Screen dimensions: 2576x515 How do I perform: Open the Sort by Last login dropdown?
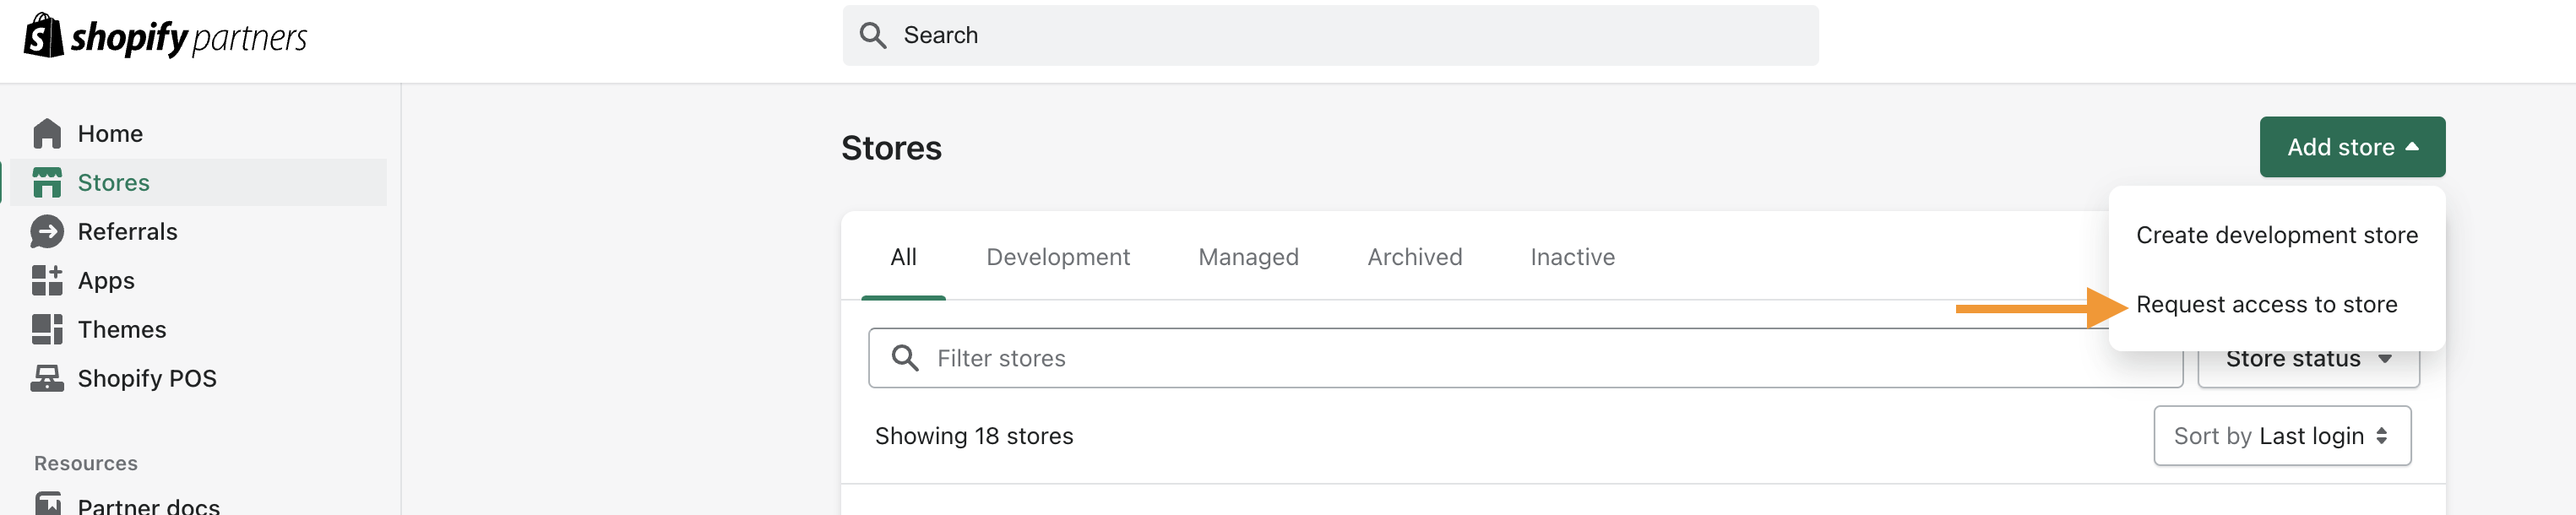2282,436
